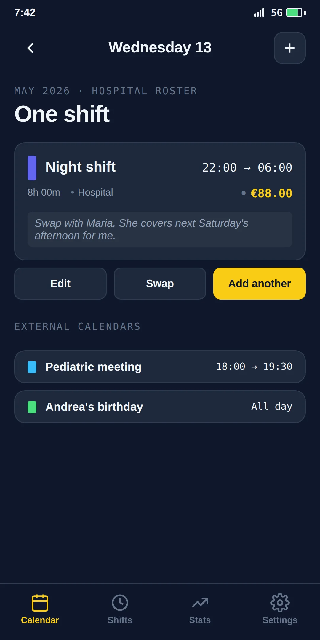The image size is (320, 640).
Task: Tap the 5G network indicator
Action: [277, 13]
